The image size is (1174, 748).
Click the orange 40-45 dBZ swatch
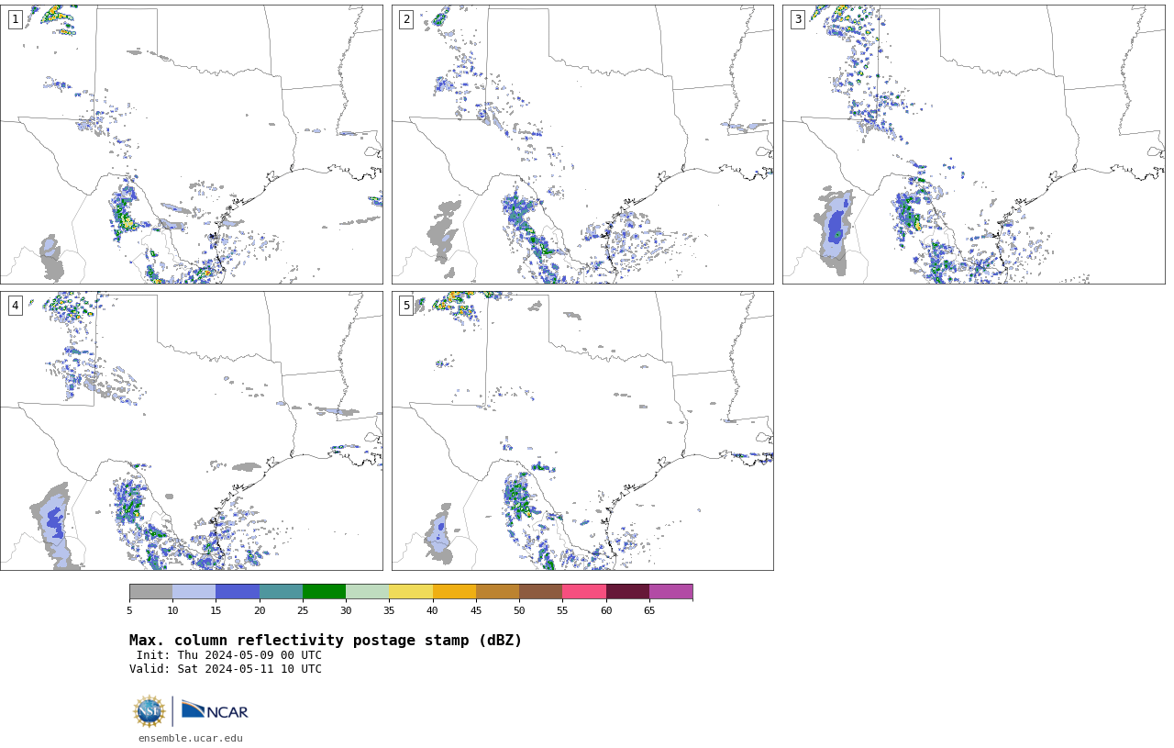(x=454, y=591)
